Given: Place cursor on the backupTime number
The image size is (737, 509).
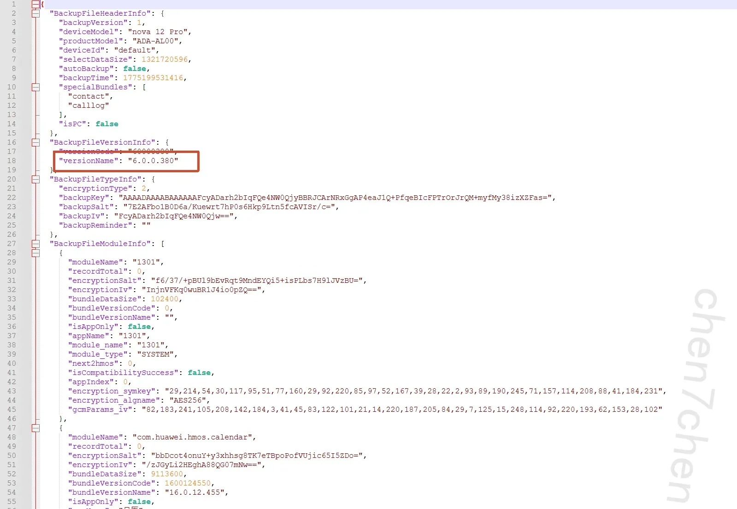Looking at the screenshot, I should (x=153, y=78).
